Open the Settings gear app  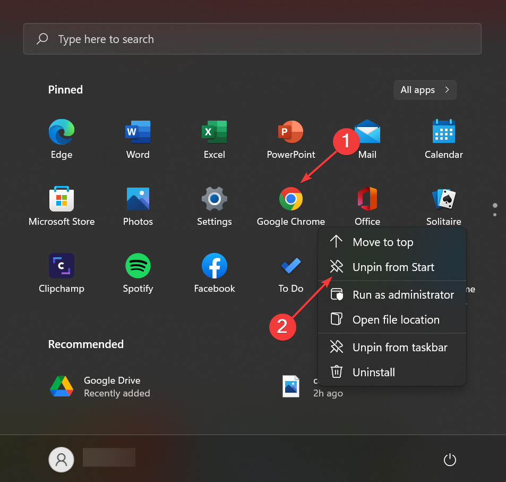click(215, 199)
